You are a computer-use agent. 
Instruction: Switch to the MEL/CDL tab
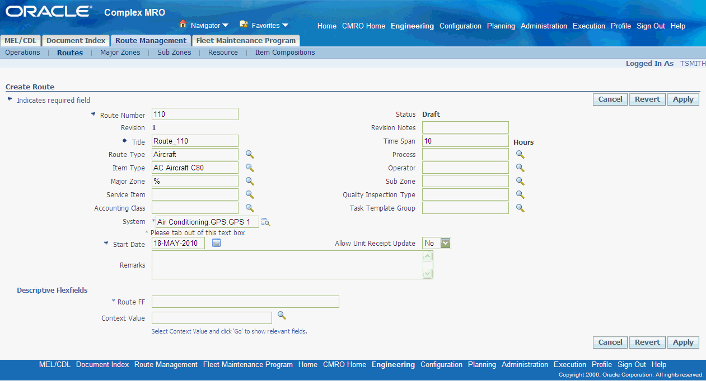click(20, 41)
